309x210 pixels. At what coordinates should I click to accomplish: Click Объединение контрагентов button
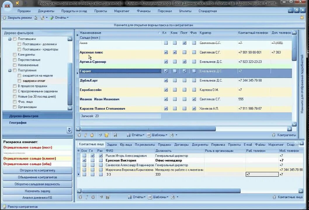click(x=37, y=177)
